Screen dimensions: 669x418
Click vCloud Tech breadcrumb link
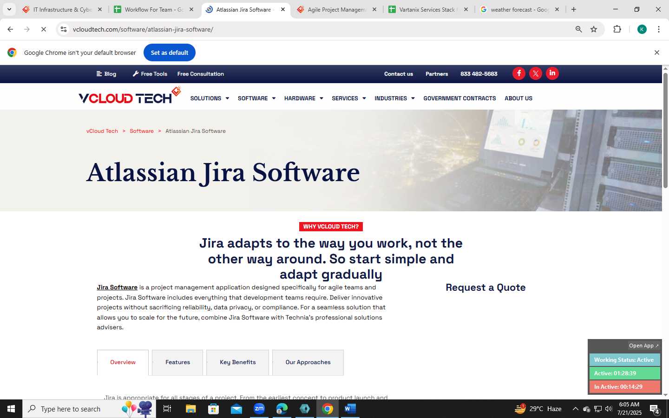(102, 131)
